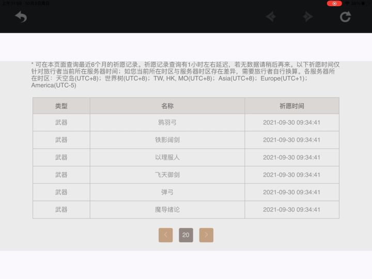Select the 弹弓 name cell
This screenshot has width=372, height=279.
pyautogui.click(x=167, y=192)
